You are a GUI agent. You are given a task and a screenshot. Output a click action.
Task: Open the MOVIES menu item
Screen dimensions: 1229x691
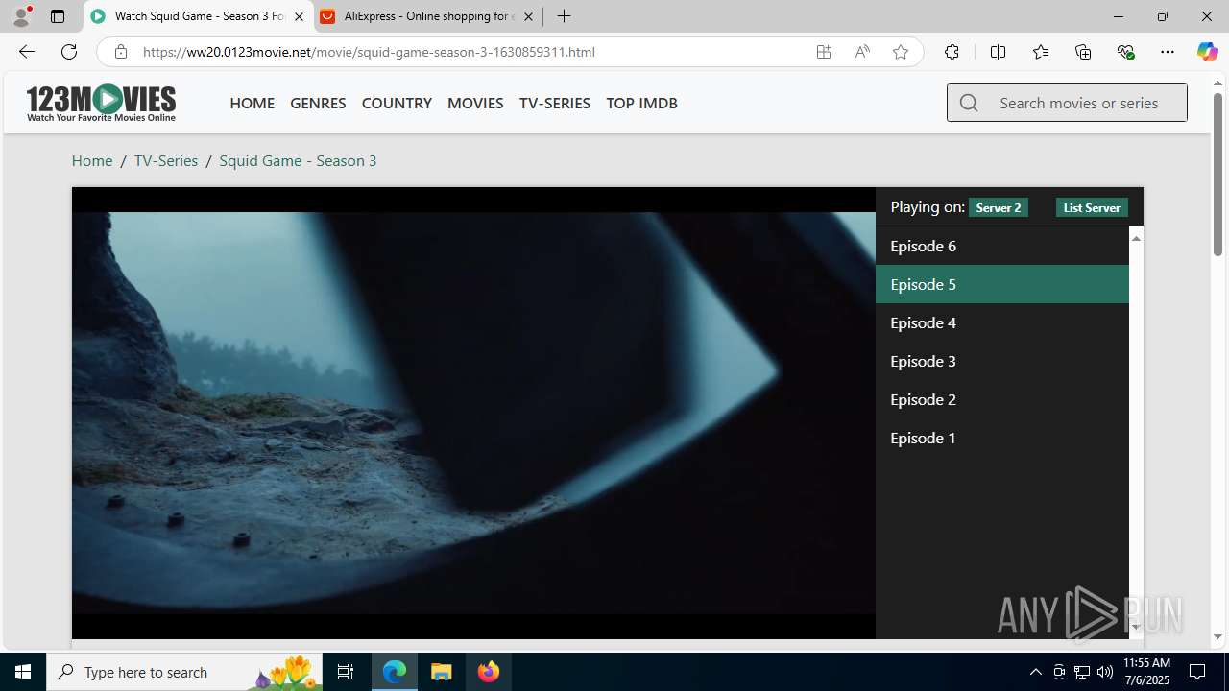[475, 103]
